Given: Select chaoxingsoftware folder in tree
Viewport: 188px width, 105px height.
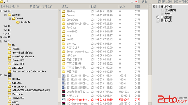Looking at the screenshot, I should (23, 56).
